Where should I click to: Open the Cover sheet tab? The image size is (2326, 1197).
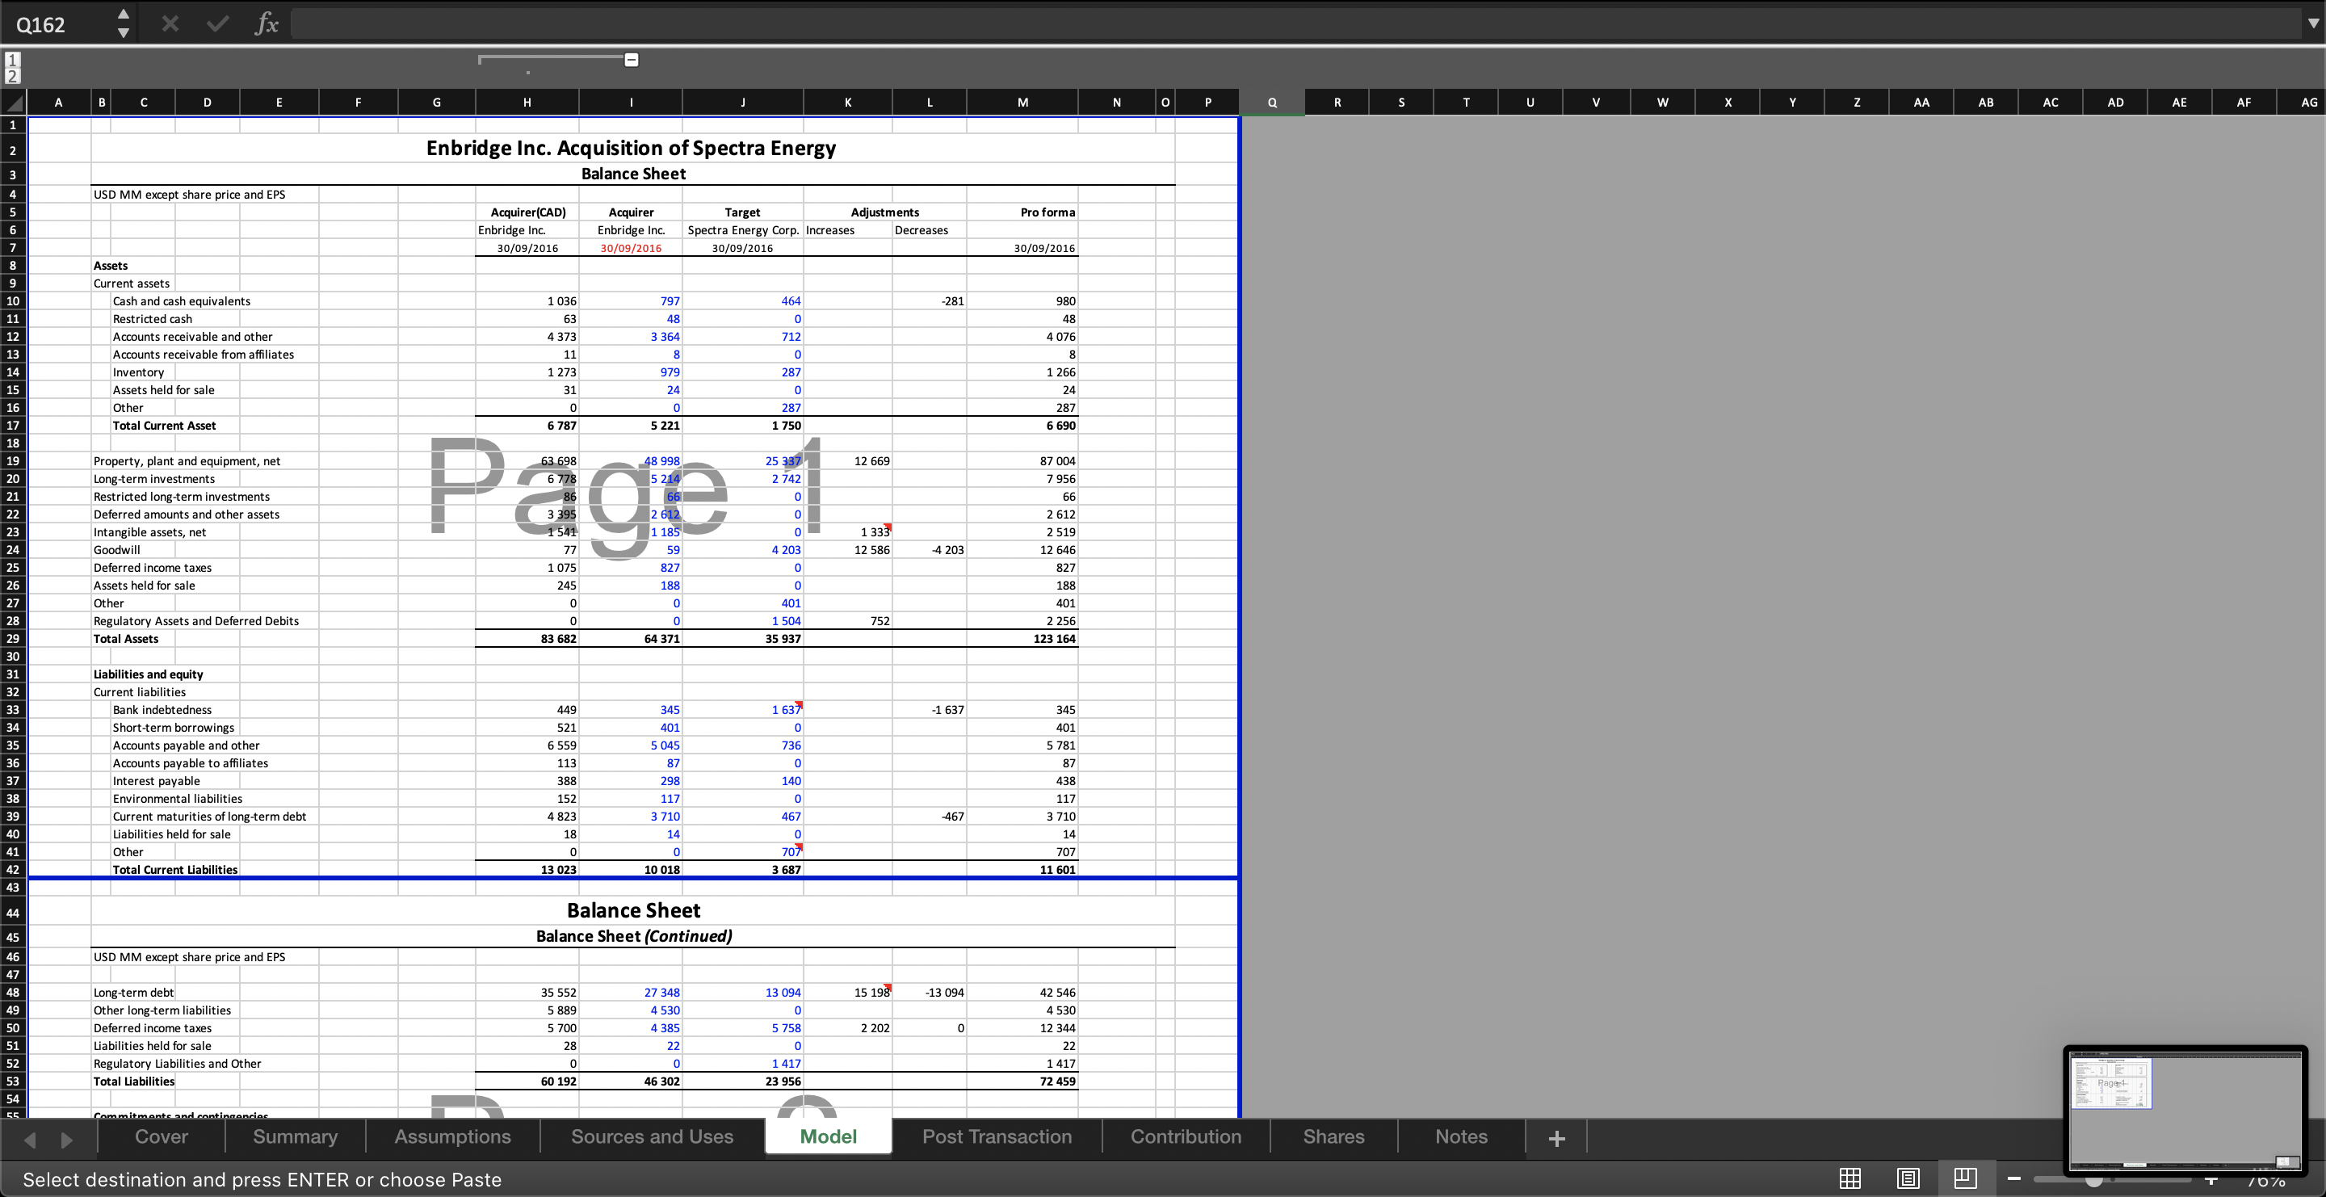click(162, 1136)
